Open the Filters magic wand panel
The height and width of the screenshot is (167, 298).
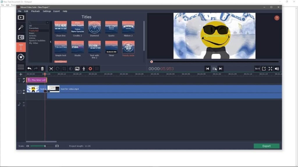tap(21, 28)
